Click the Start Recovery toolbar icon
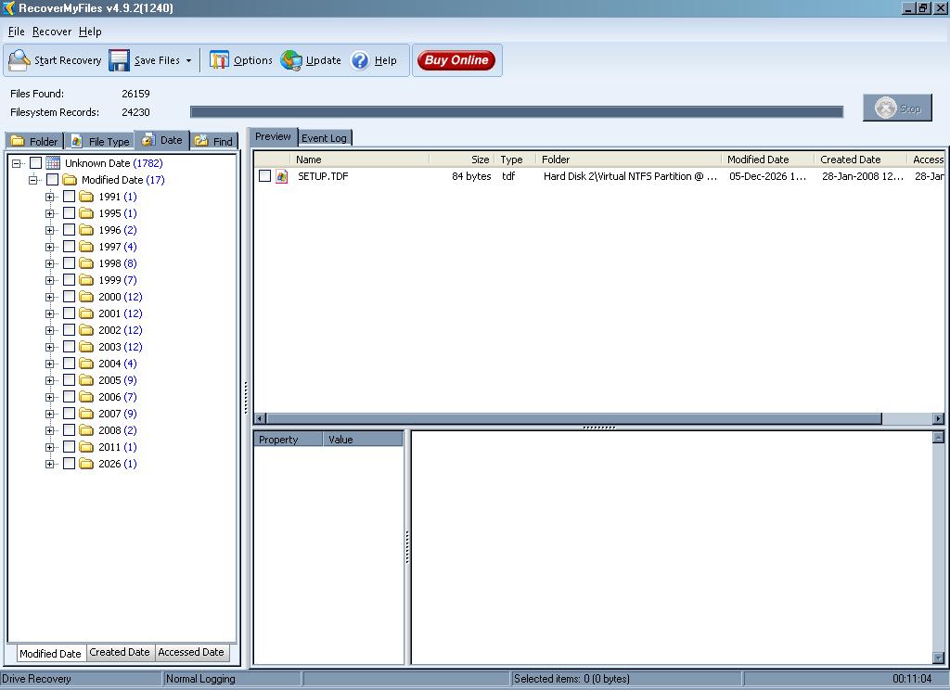Viewport: 950px width, 690px height. 19,60
